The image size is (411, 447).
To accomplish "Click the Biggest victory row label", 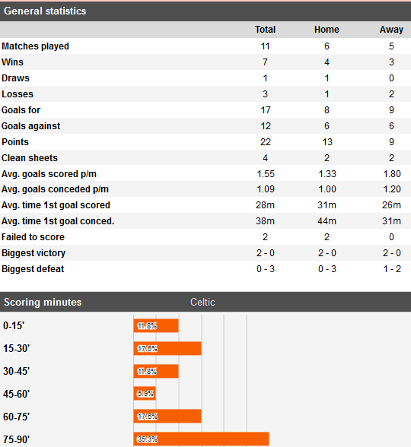I will [x=33, y=253].
